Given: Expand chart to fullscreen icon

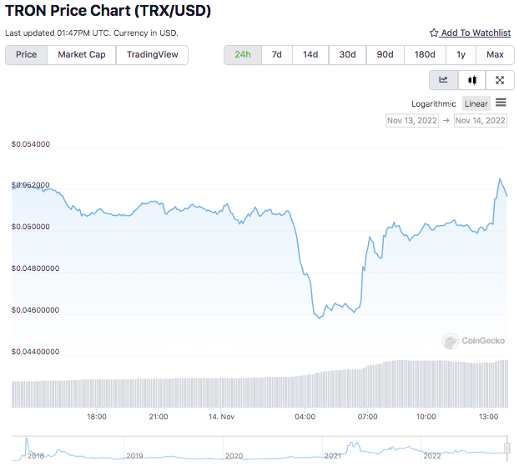Looking at the screenshot, I should pyautogui.click(x=500, y=80).
